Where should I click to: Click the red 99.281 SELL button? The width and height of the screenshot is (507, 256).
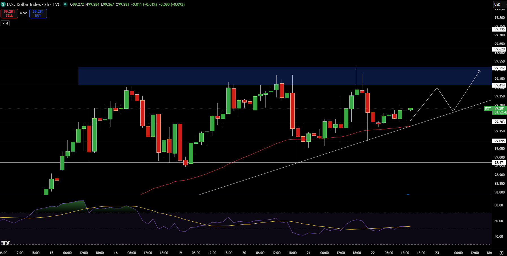pyautogui.click(x=9, y=13)
